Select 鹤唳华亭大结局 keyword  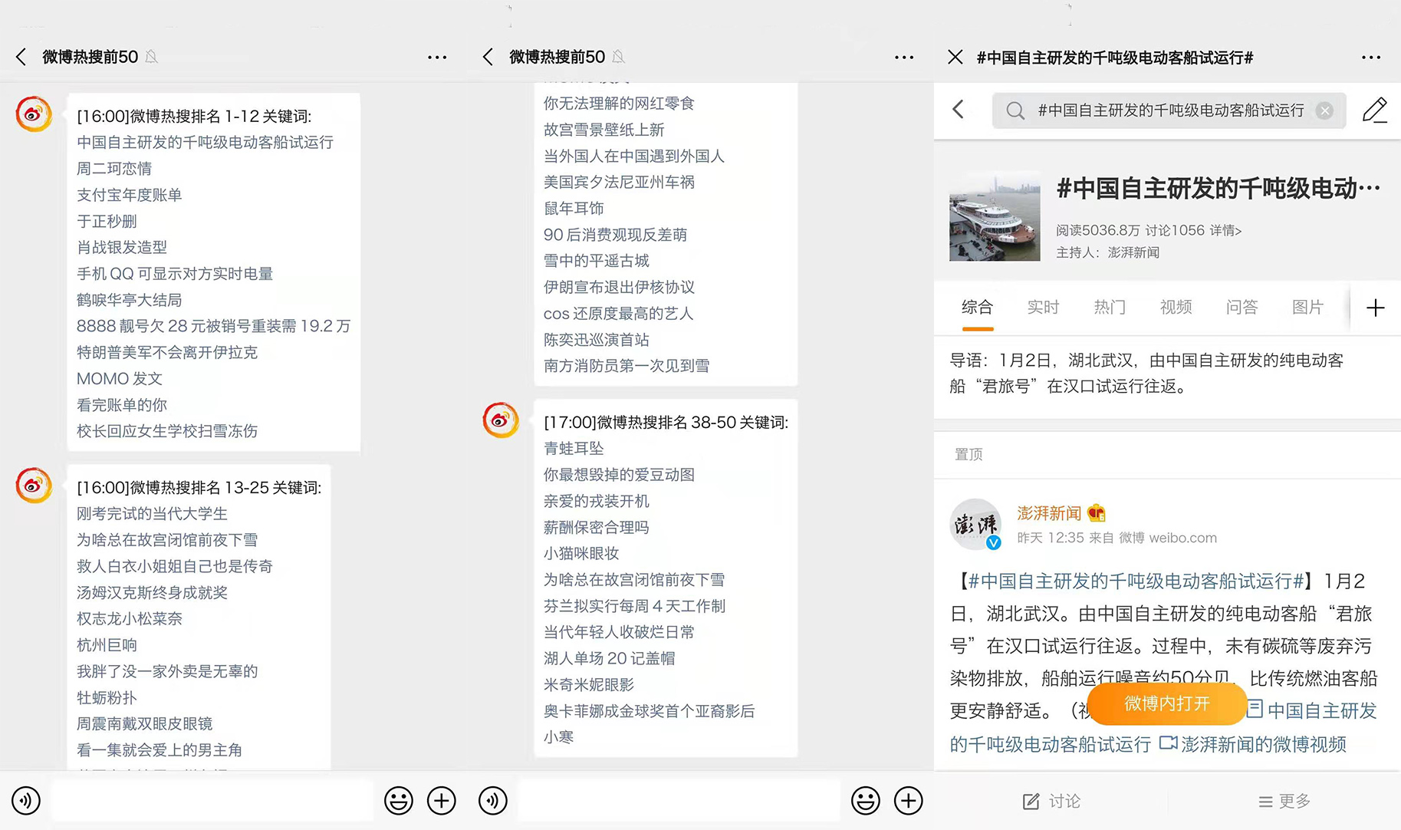click(130, 300)
